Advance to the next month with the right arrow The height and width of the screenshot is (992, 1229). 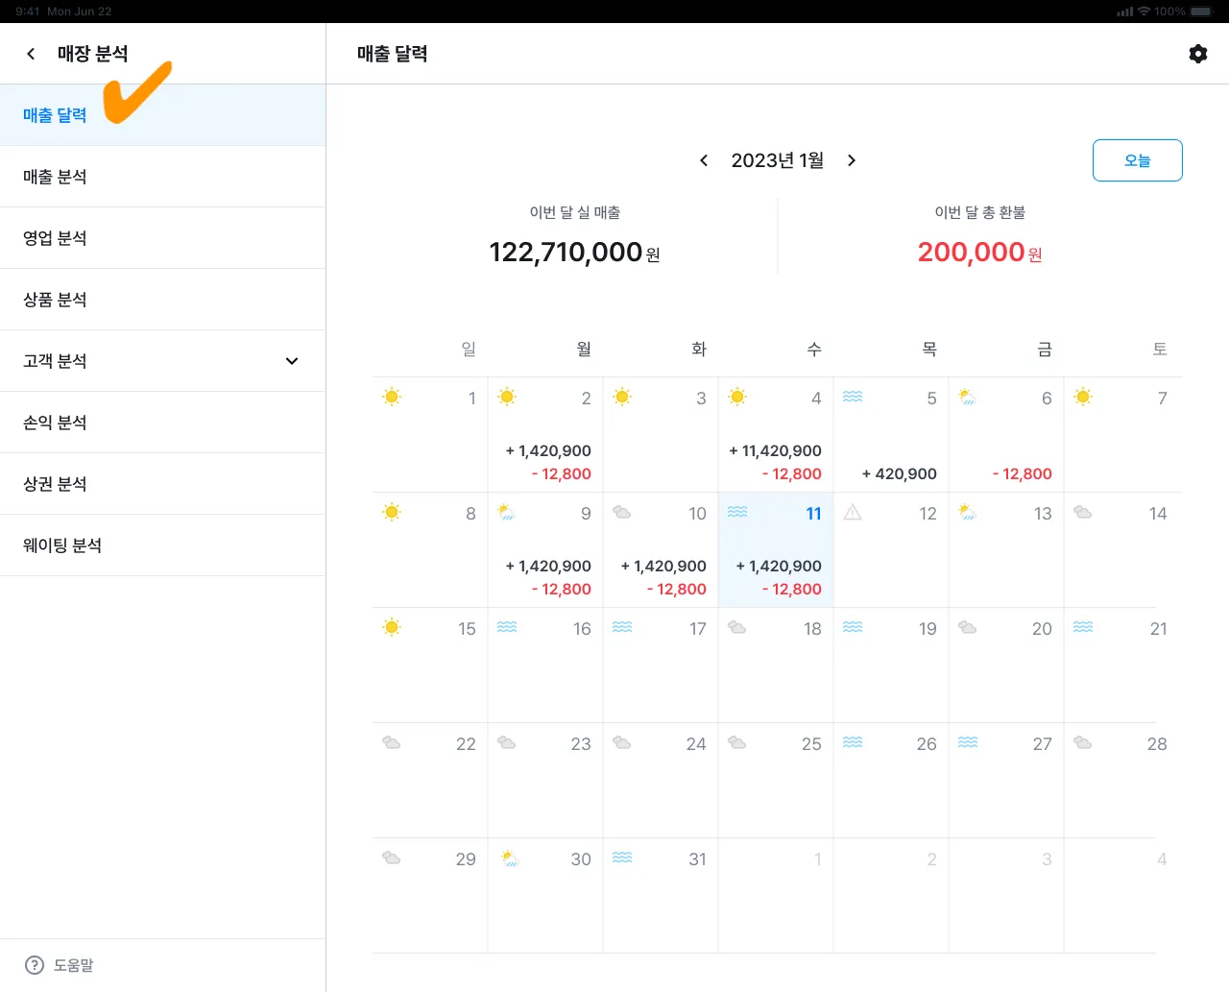click(x=852, y=160)
